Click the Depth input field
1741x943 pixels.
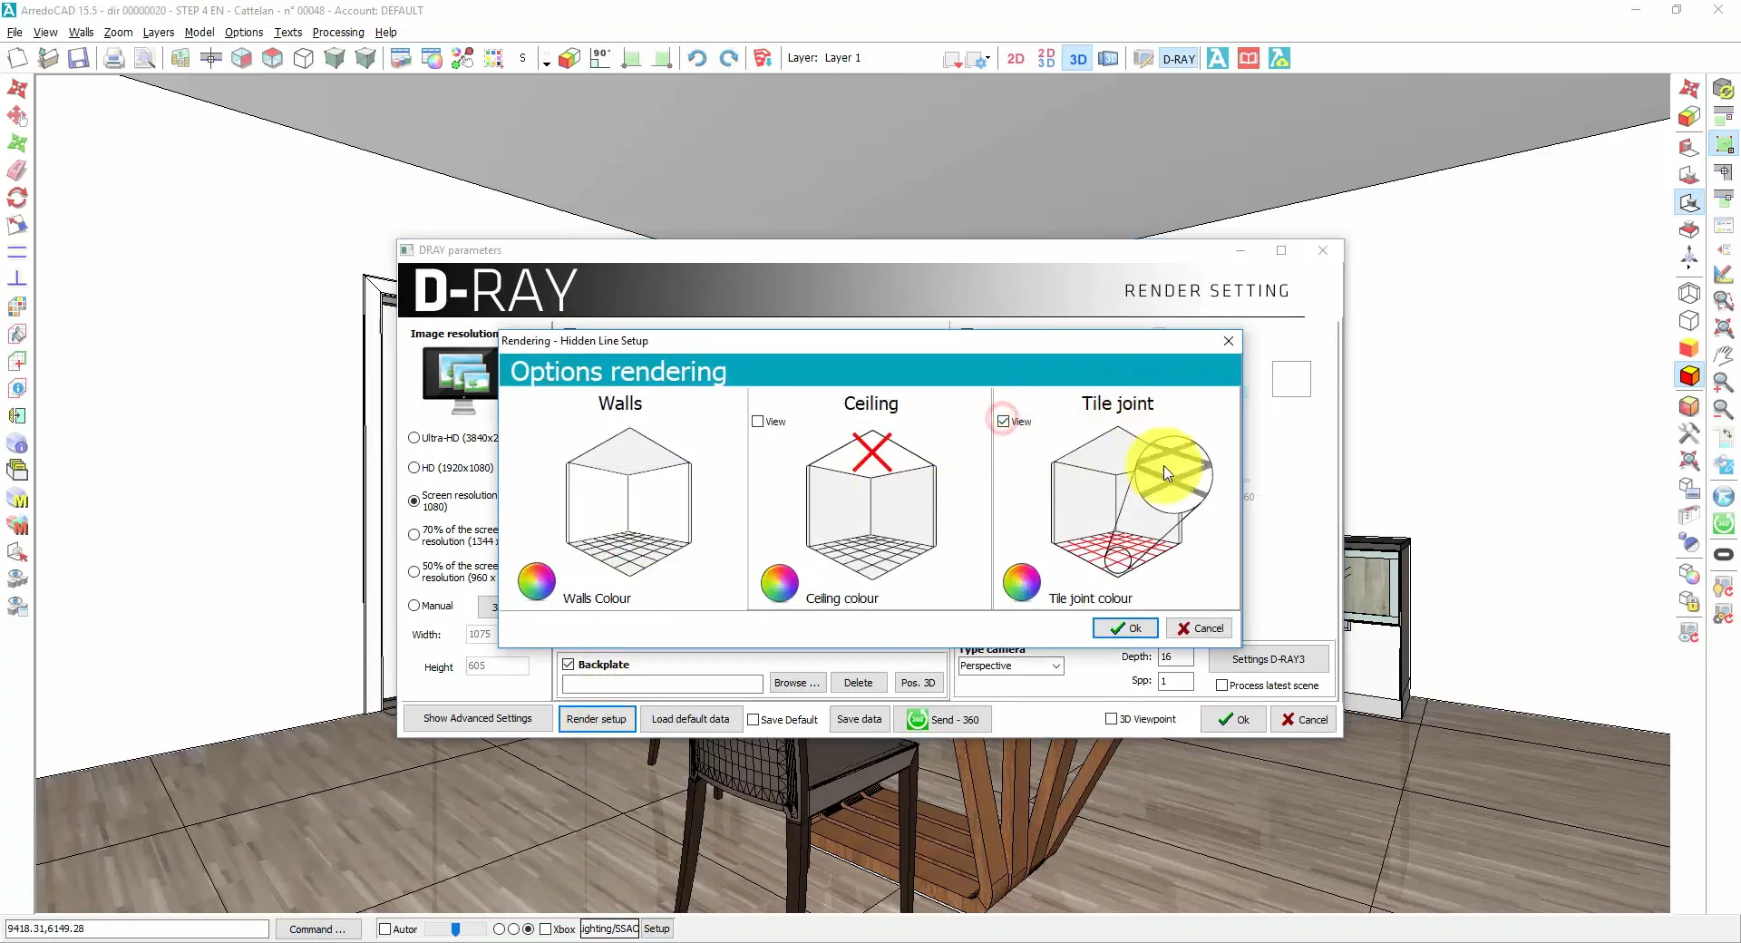click(x=1175, y=657)
